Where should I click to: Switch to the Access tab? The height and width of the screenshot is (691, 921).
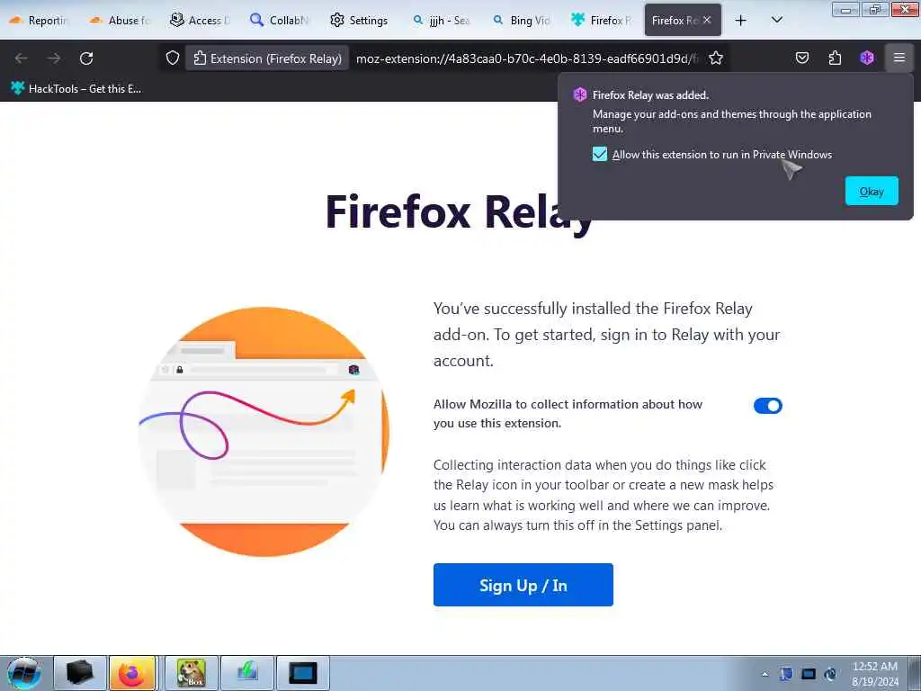pyautogui.click(x=200, y=20)
